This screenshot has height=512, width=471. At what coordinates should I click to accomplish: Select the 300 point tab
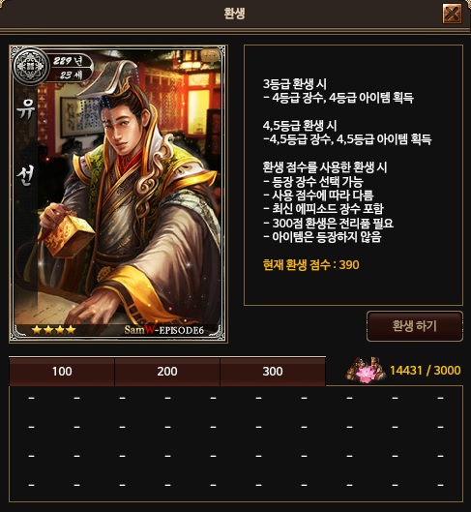pos(273,372)
